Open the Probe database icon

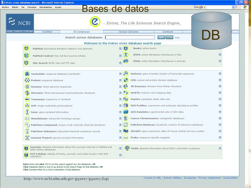[126, 138]
